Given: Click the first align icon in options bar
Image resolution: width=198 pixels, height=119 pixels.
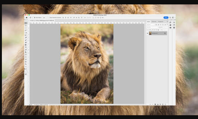Looking at the screenshot, I should pos(63,18).
